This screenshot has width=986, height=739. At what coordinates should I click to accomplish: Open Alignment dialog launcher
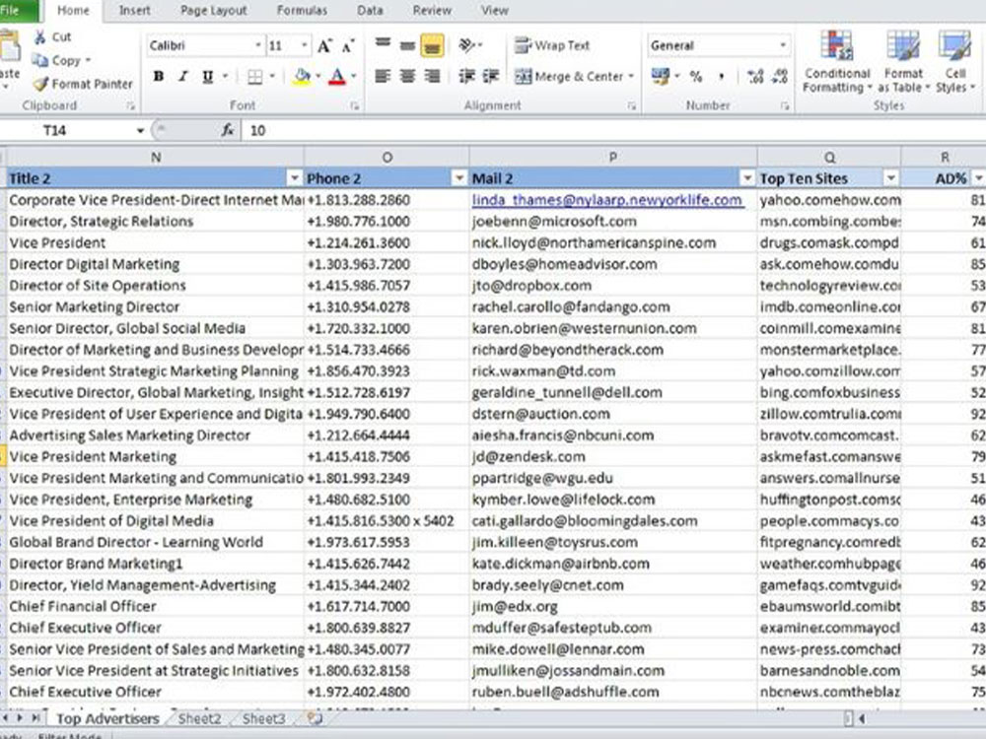click(x=631, y=106)
